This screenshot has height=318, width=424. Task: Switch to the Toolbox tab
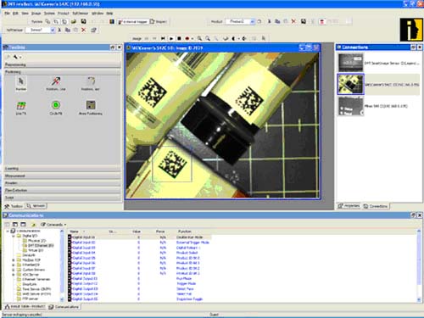[14, 206]
